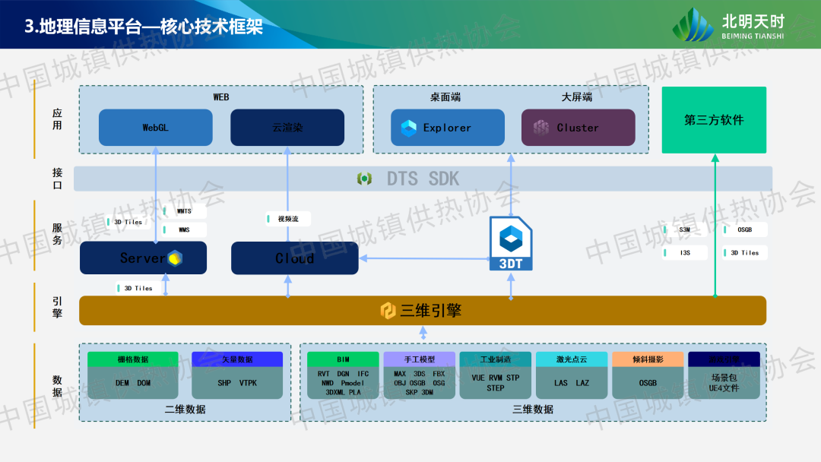Select the 云渲染 cloud rendering box
Image resolution: width=821 pixels, height=462 pixels.
pos(287,128)
